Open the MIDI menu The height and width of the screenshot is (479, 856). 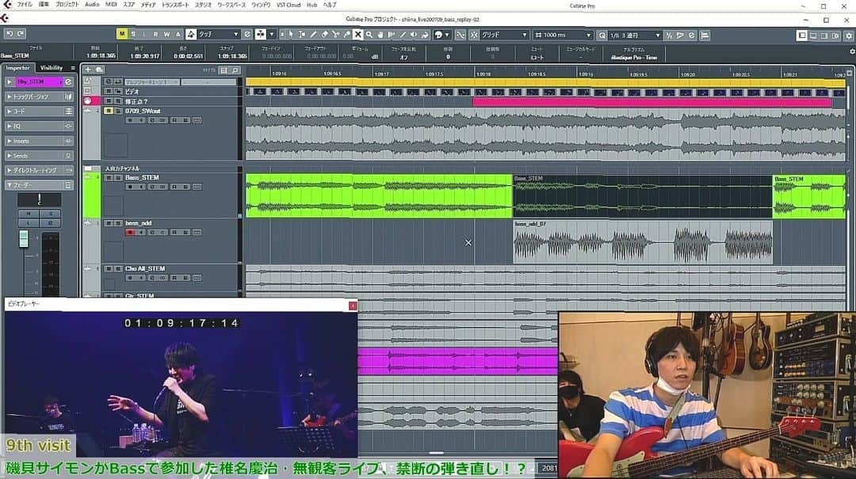click(111, 5)
